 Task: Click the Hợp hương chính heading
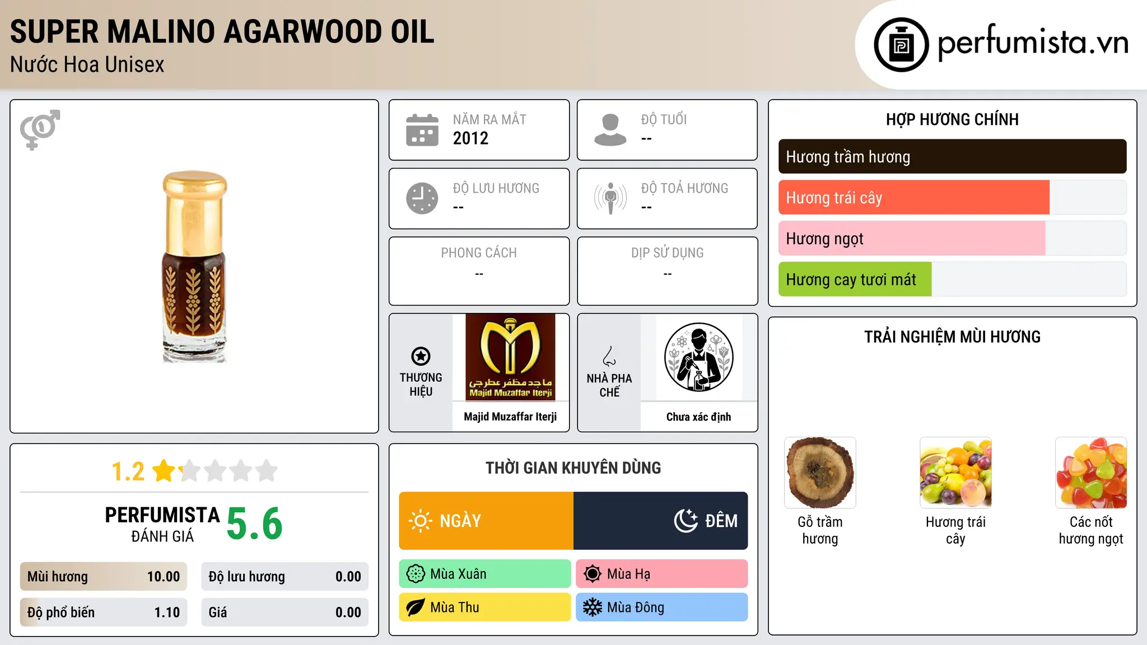(952, 119)
